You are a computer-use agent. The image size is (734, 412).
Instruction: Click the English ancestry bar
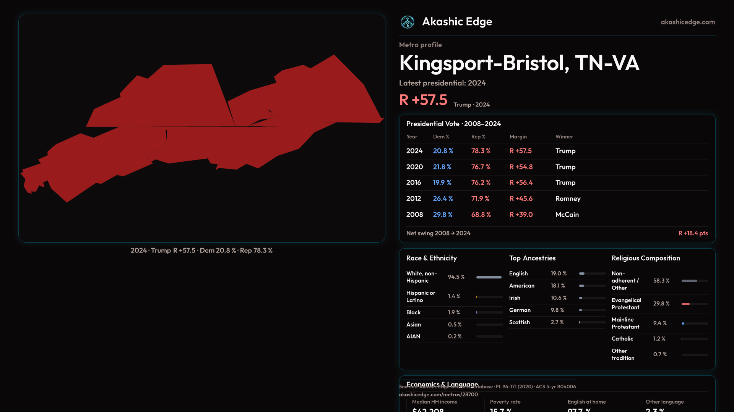coord(582,274)
